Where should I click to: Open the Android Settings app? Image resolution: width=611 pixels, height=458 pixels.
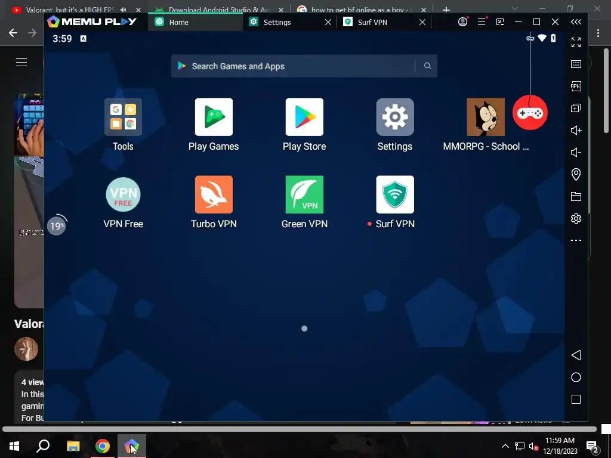point(395,117)
